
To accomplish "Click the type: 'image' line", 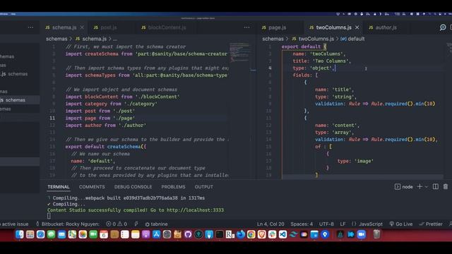I will [x=355, y=161].
